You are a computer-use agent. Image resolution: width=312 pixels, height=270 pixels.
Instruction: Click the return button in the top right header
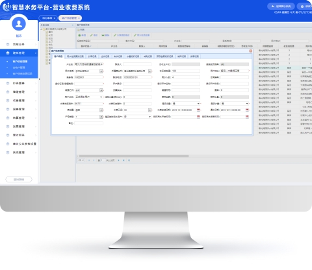281,6
